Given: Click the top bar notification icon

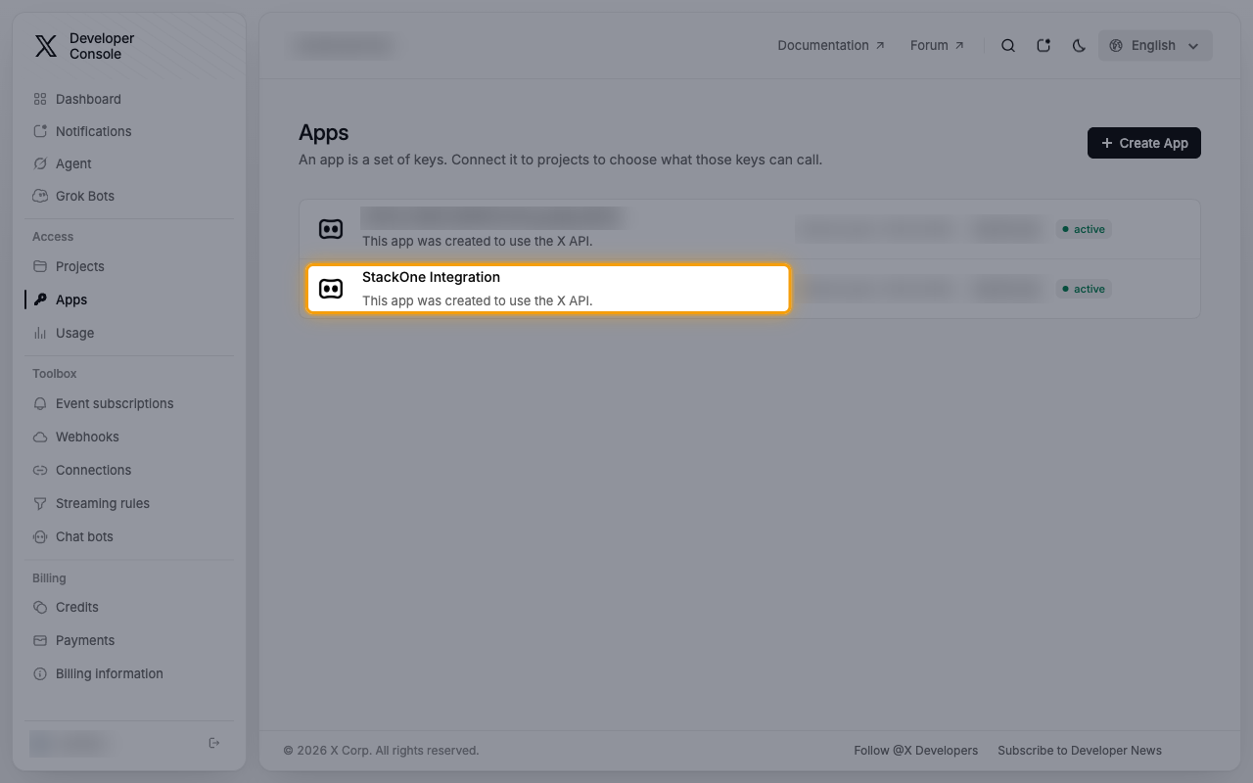Looking at the screenshot, I should pos(1044,45).
